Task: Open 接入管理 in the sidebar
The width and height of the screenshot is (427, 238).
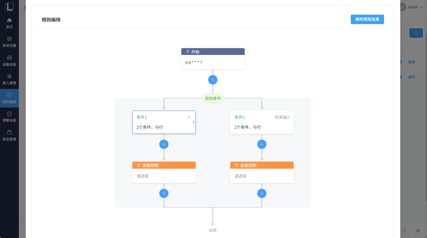Action: point(9,80)
